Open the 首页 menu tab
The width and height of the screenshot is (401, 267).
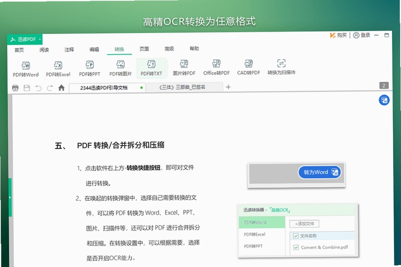click(x=19, y=50)
